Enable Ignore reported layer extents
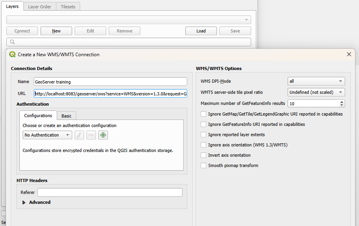The image size is (359, 226). tap(203, 135)
